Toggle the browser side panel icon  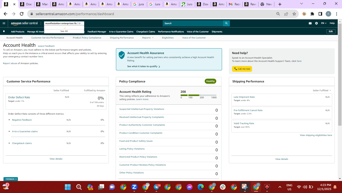(320, 14)
